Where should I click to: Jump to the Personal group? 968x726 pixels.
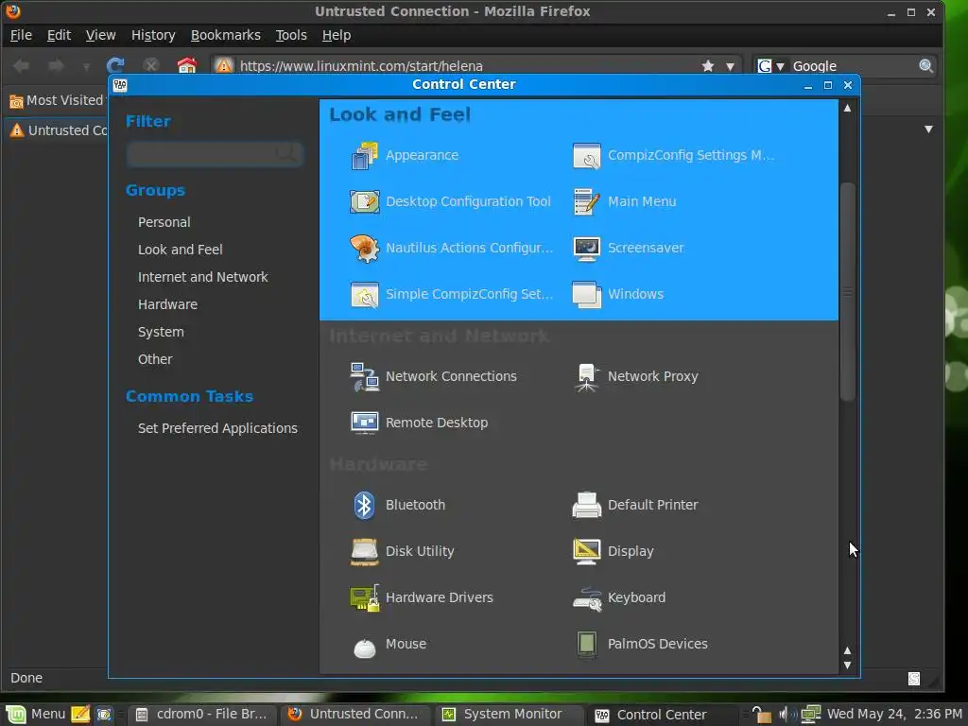tap(164, 222)
